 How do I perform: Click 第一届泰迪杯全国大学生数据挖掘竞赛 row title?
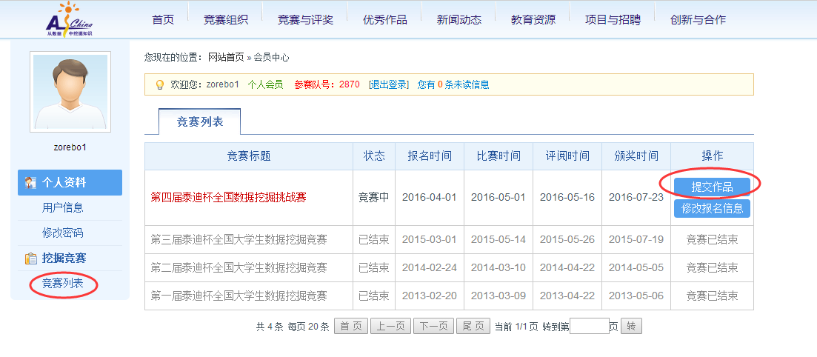point(239,296)
